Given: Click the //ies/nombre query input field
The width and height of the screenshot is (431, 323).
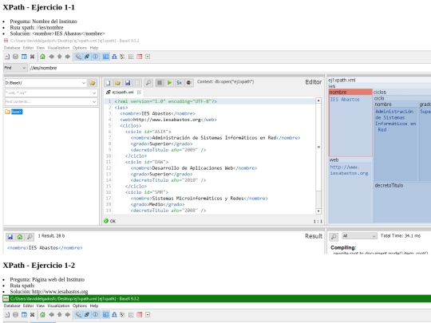Looking at the screenshot, I should point(230,68).
